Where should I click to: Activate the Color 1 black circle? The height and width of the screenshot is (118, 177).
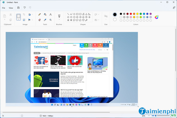click(115, 14)
